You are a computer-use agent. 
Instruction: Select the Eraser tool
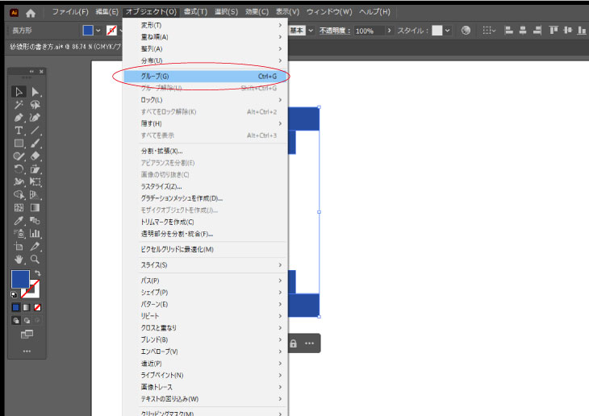(36, 156)
